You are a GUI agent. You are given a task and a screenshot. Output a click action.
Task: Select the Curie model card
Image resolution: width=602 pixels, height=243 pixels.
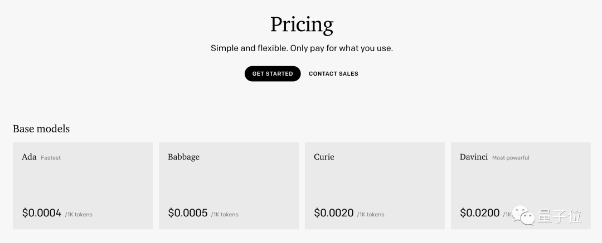click(375, 186)
